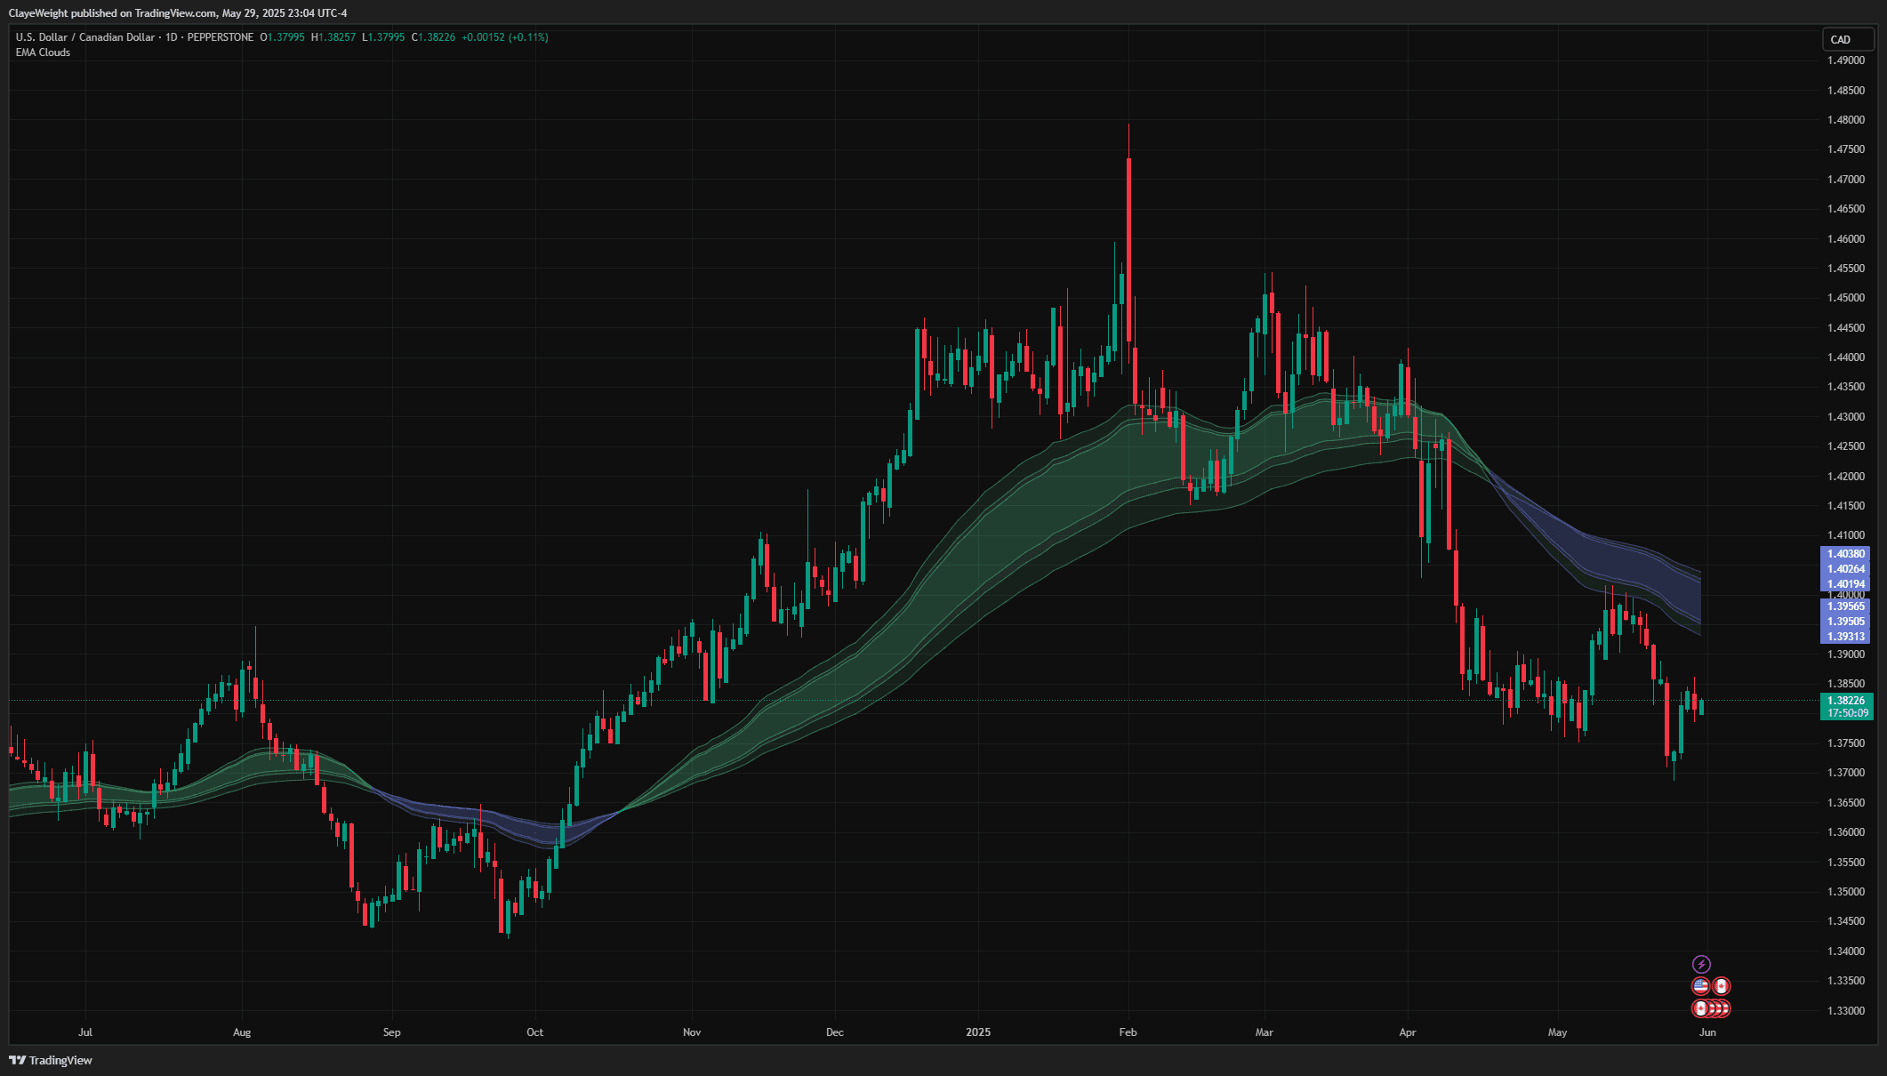Toggle the CAD currency unit button
Image resolution: width=1887 pixels, height=1076 pixels.
1840,39
